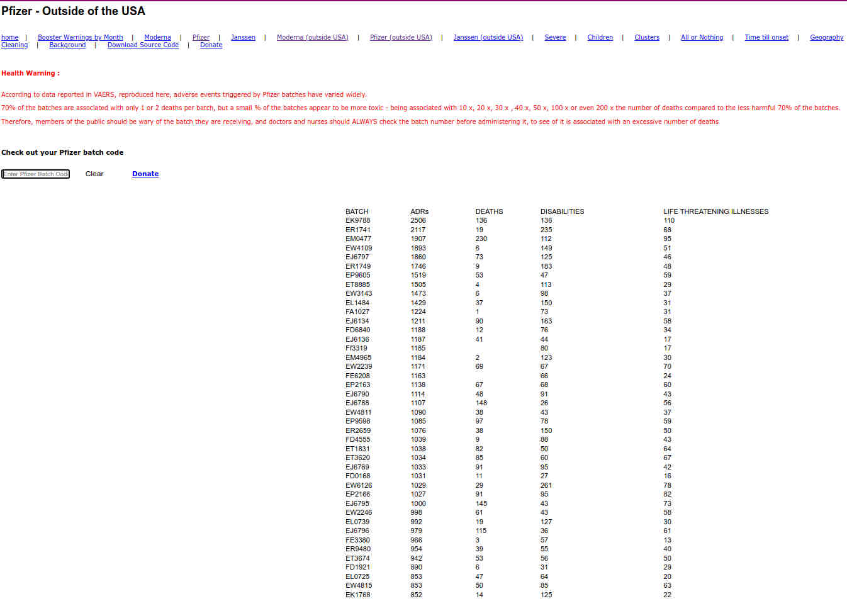Open Pfizer (outside USA) navigation link
Viewport: 847px width, 601px height.
click(401, 38)
